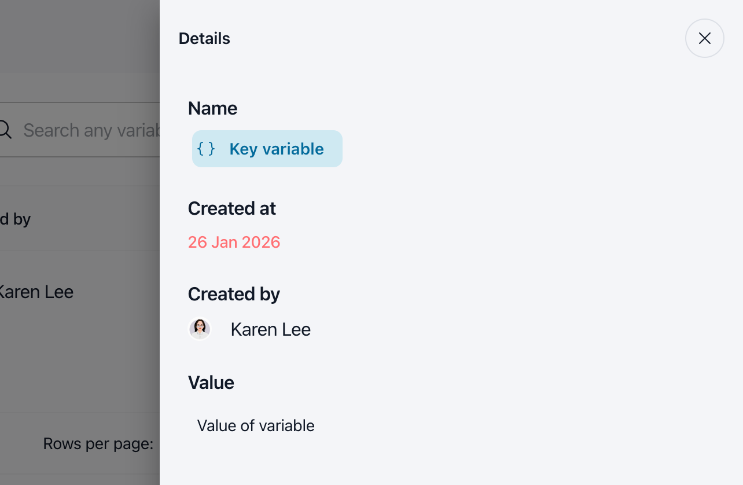Click Rows per page label
The width and height of the screenshot is (743, 485).
[98, 444]
